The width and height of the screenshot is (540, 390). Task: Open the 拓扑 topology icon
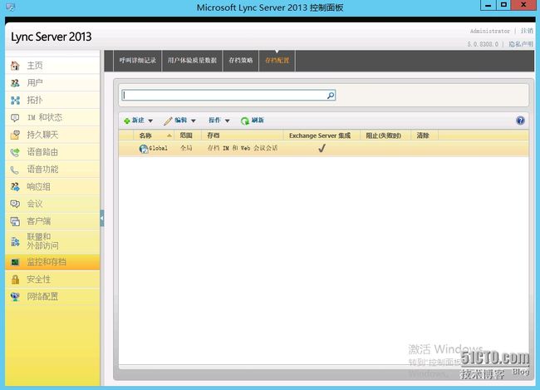click(x=15, y=101)
